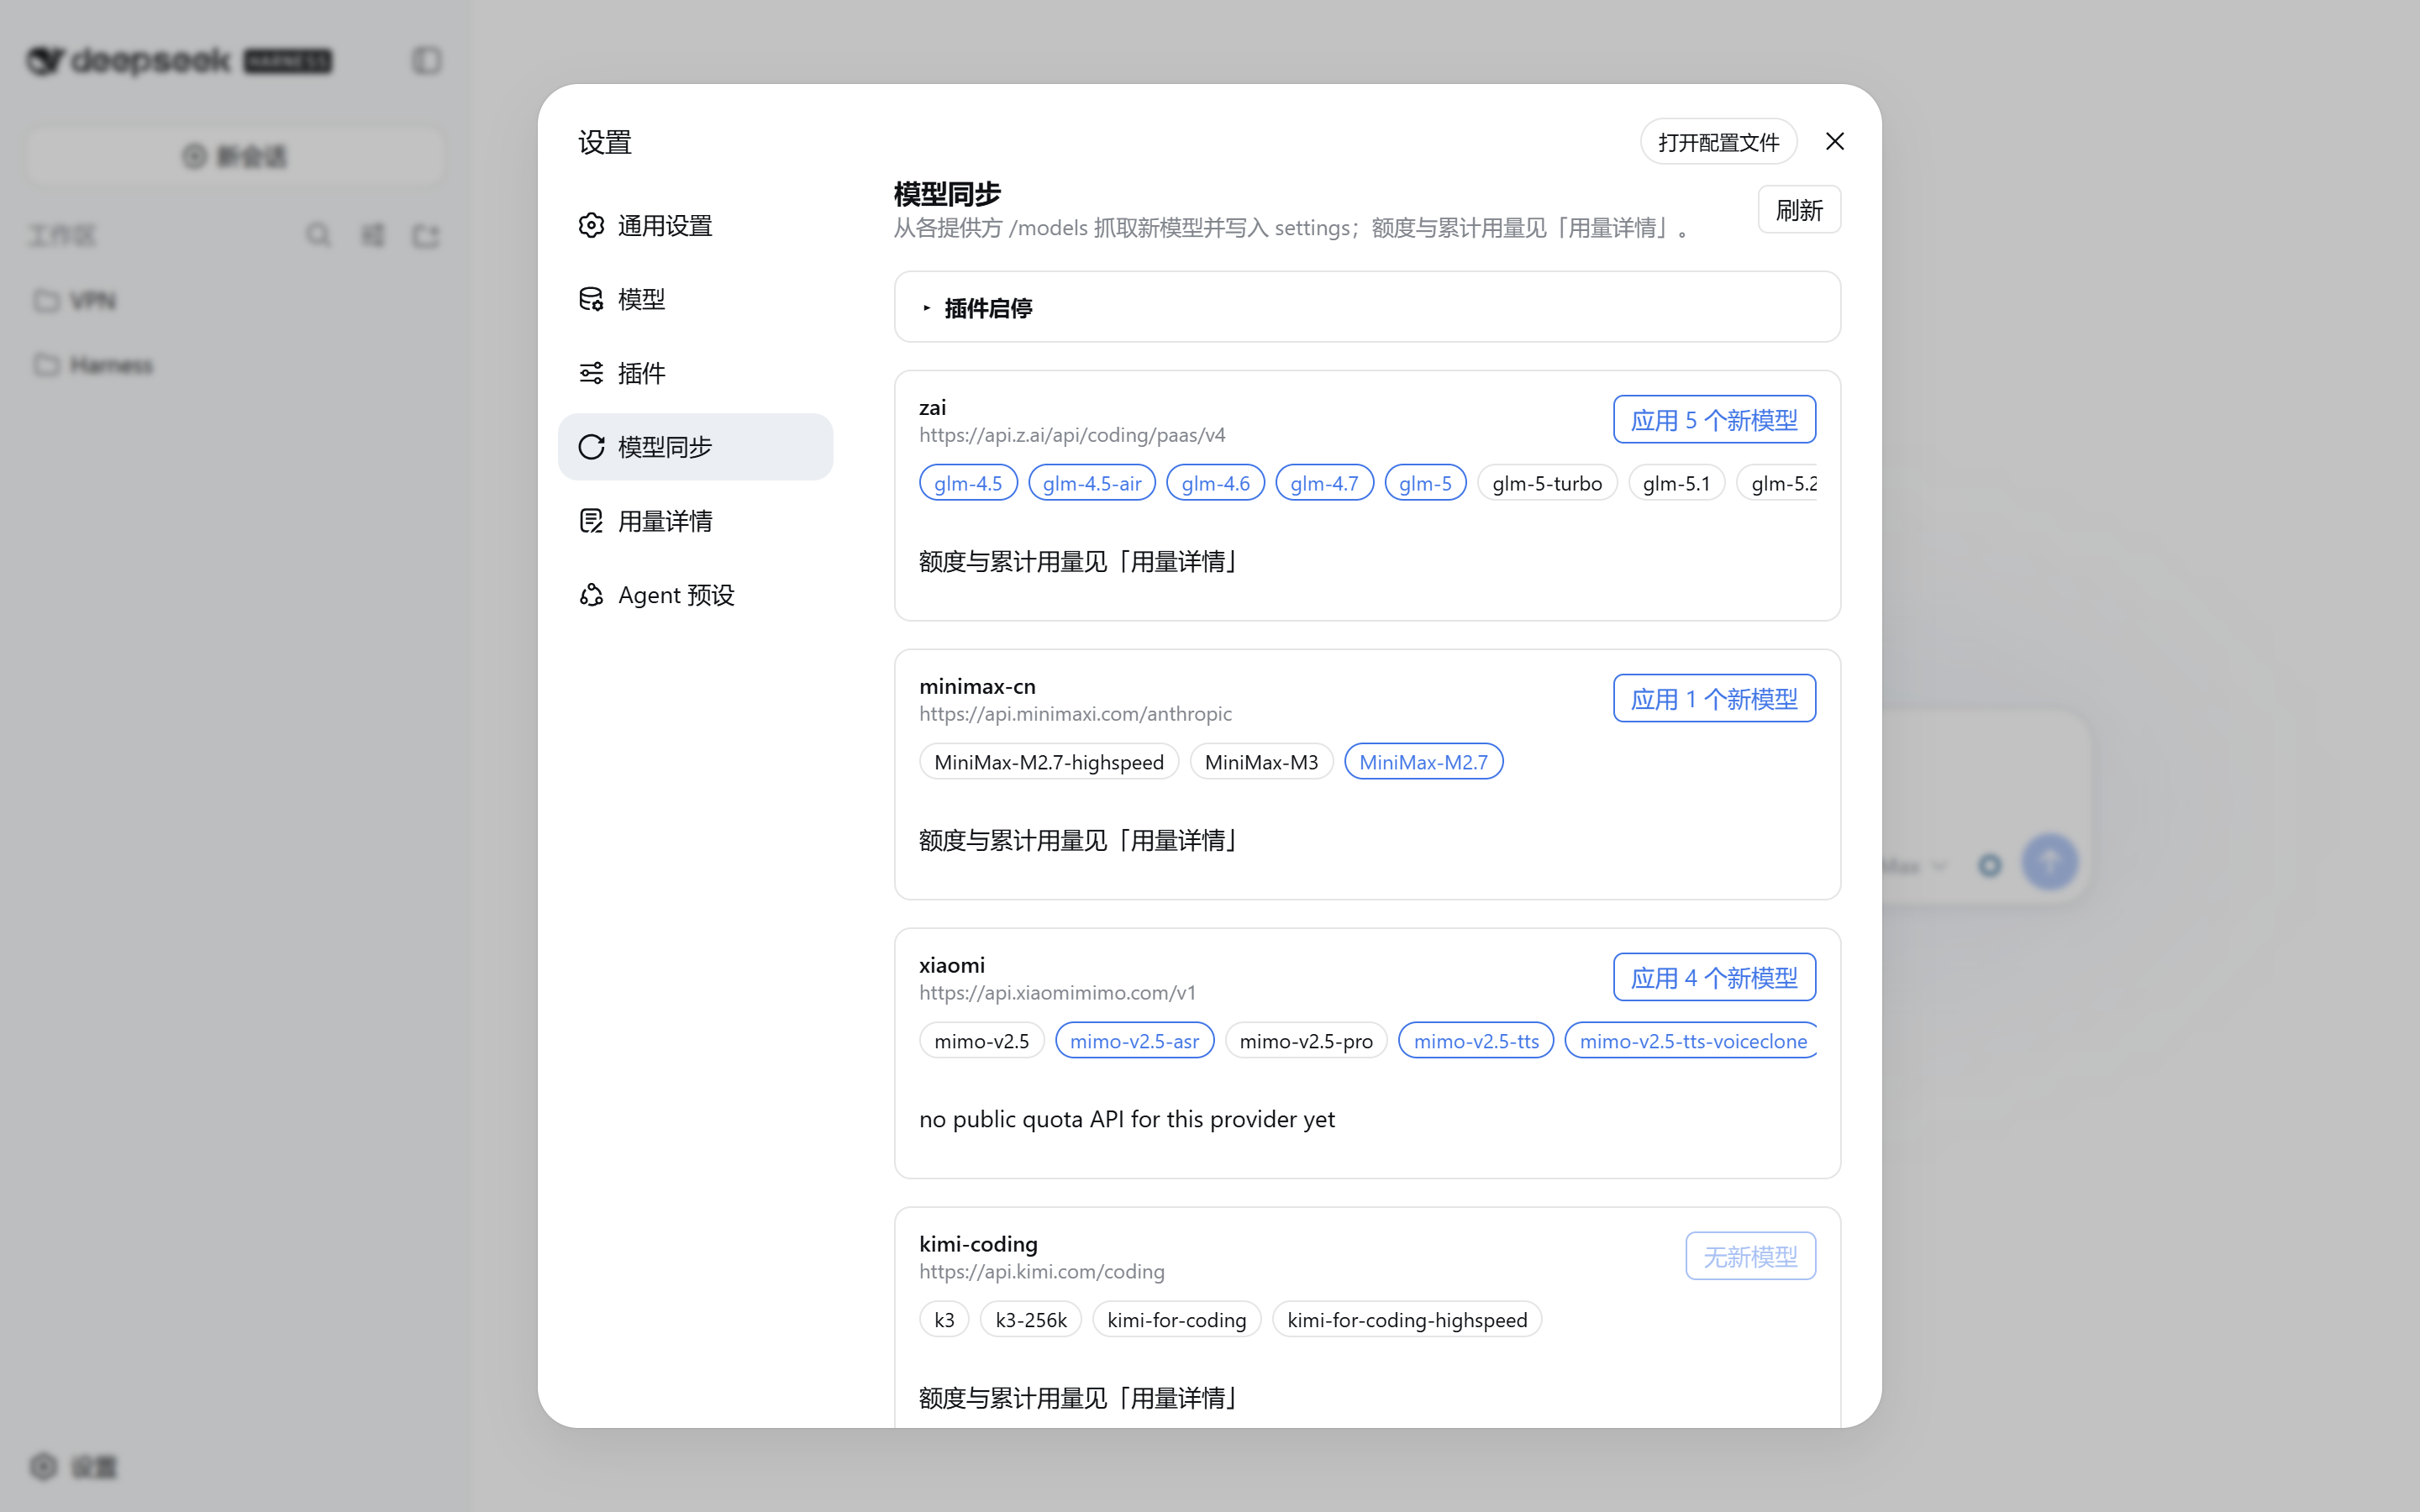This screenshot has width=2420, height=1512.
Task: Click the MiniMax-M2.7-highspeed chip
Action: 1049,762
